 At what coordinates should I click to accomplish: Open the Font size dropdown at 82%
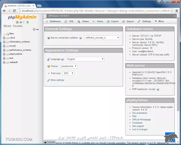point(68,73)
